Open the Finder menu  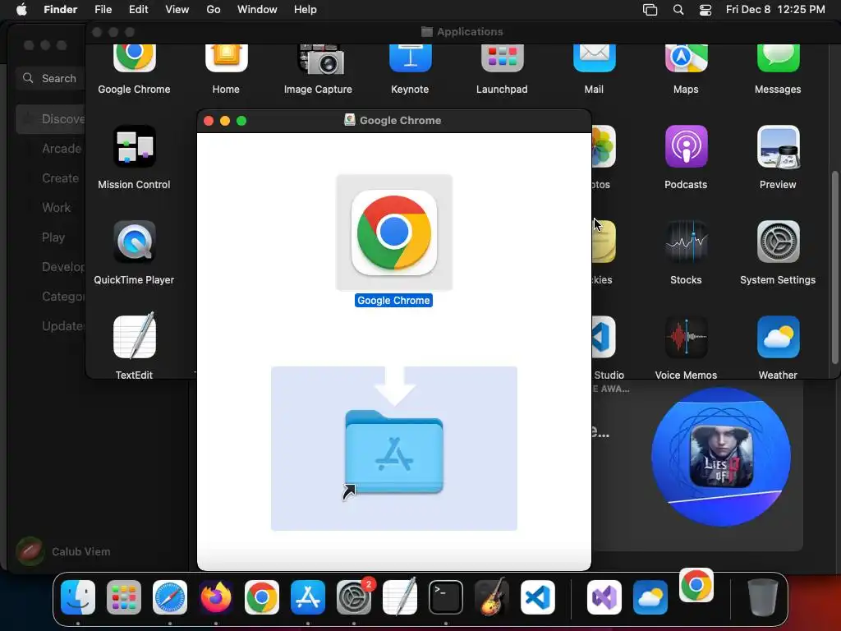[x=61, y=10]
